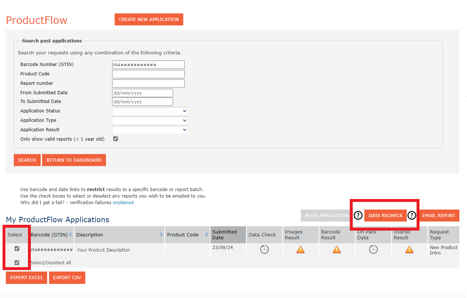Export results to Excel
Viewport: 467px width, 298px height.
26,278
